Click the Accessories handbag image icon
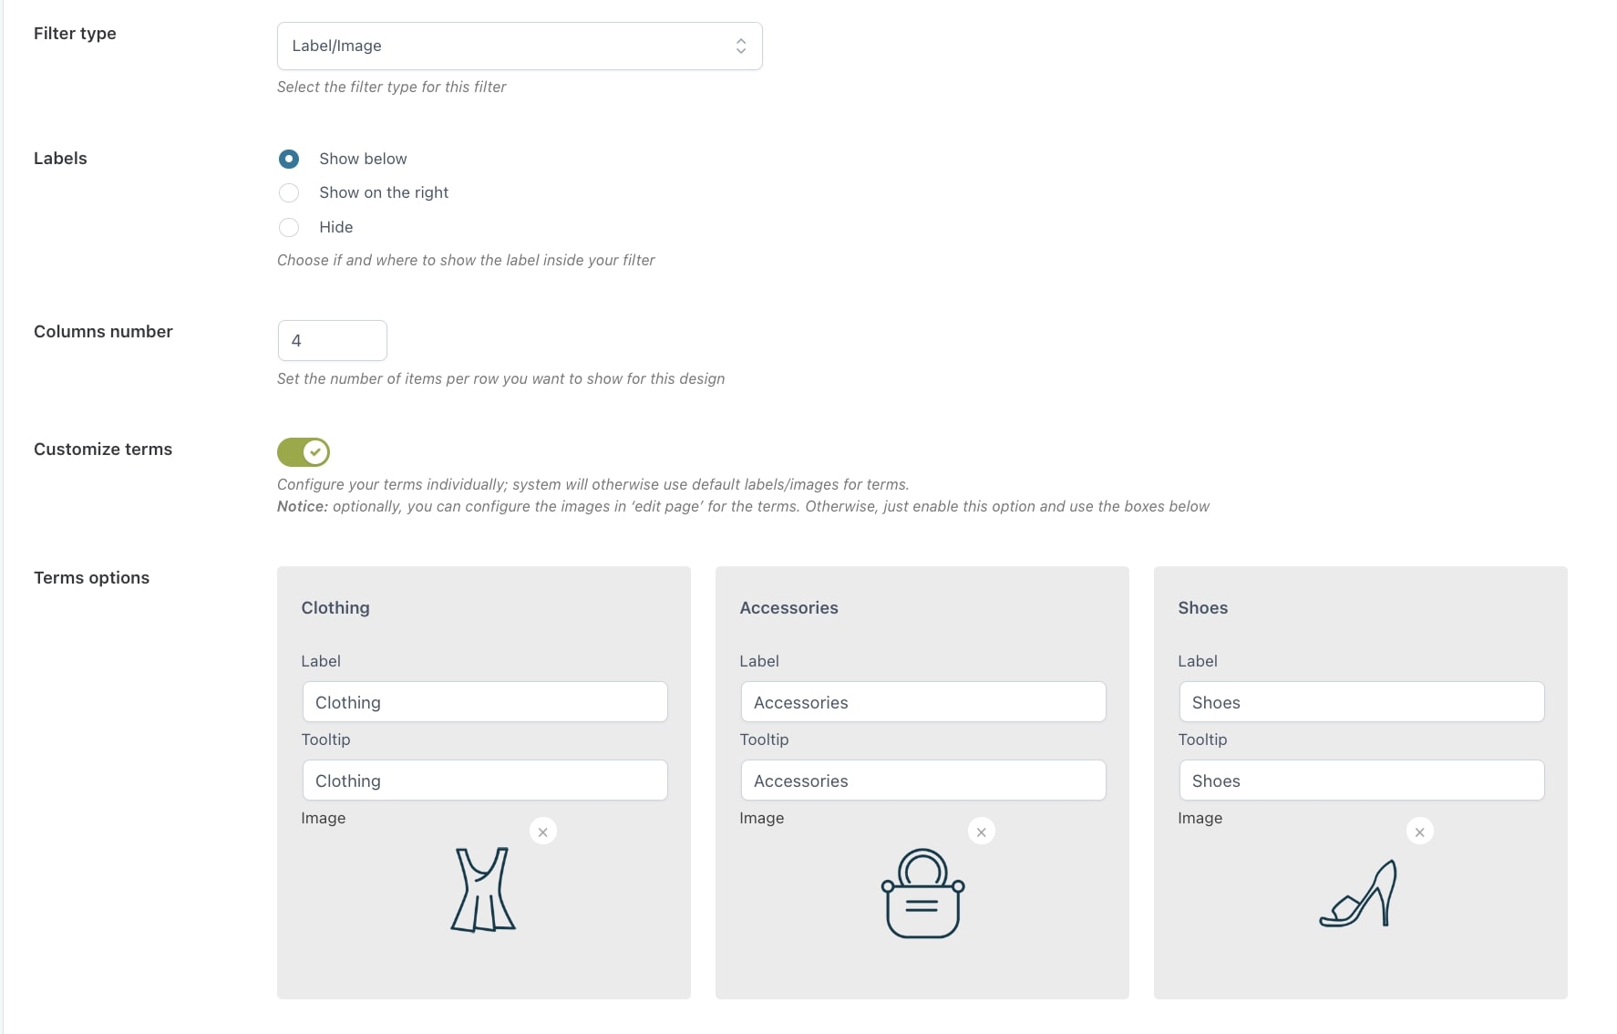Image resolution: width=1617 pixels, height=1034 pixels. click(922, 894)
